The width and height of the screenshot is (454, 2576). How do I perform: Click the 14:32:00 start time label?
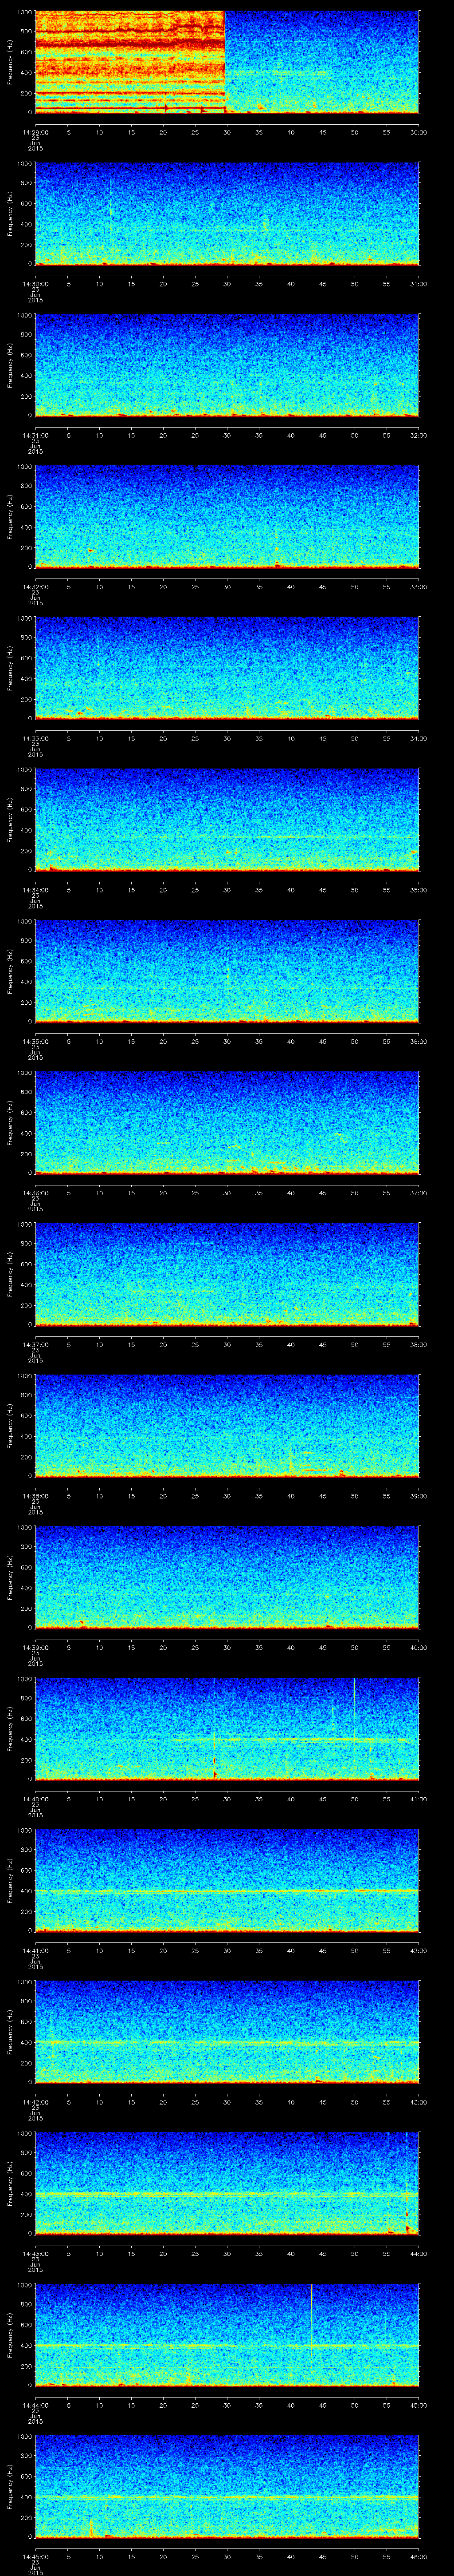35,587
